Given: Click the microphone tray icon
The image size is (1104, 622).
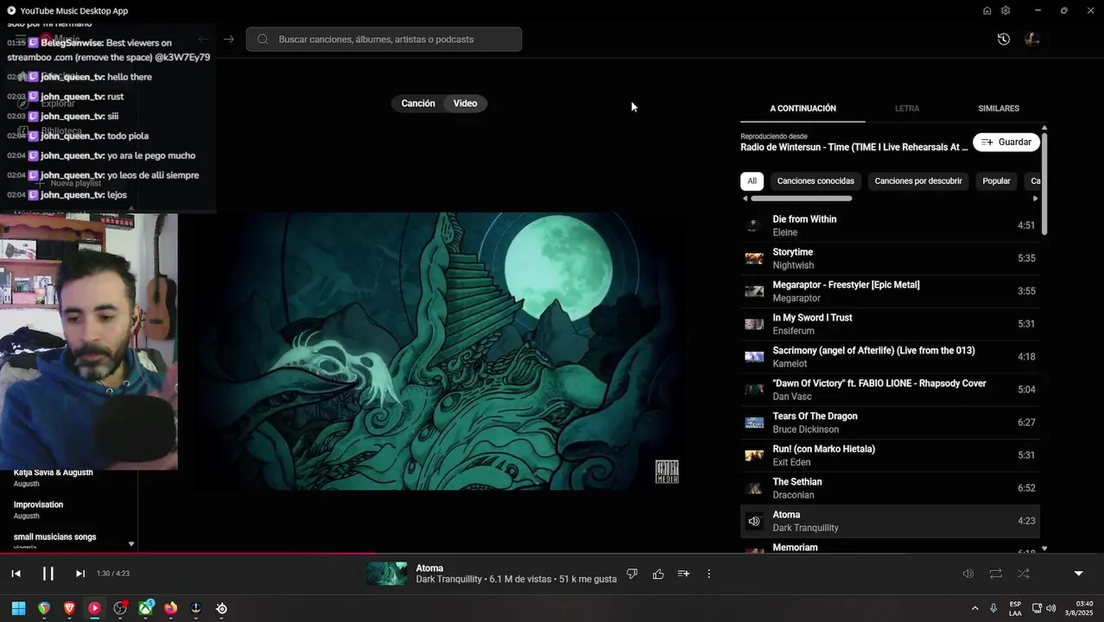Looking at the screenshot, I should [993, 608].
